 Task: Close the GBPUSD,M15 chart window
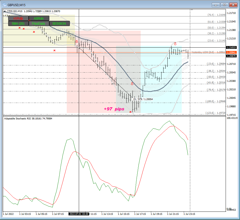pyautogui.click(x=233, y=5)
